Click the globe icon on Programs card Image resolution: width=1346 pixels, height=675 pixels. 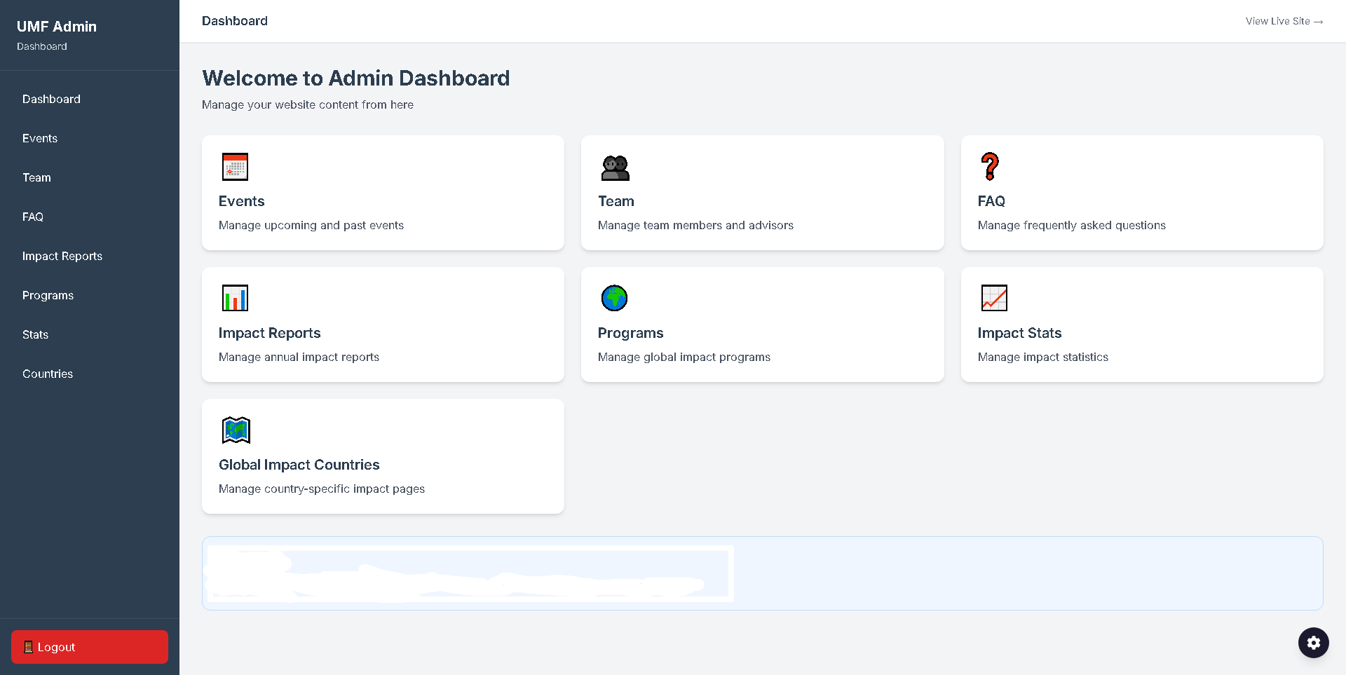pos(614,298)
